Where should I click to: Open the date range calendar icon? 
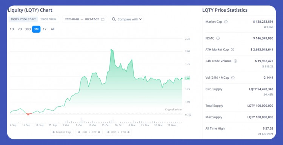103,19
